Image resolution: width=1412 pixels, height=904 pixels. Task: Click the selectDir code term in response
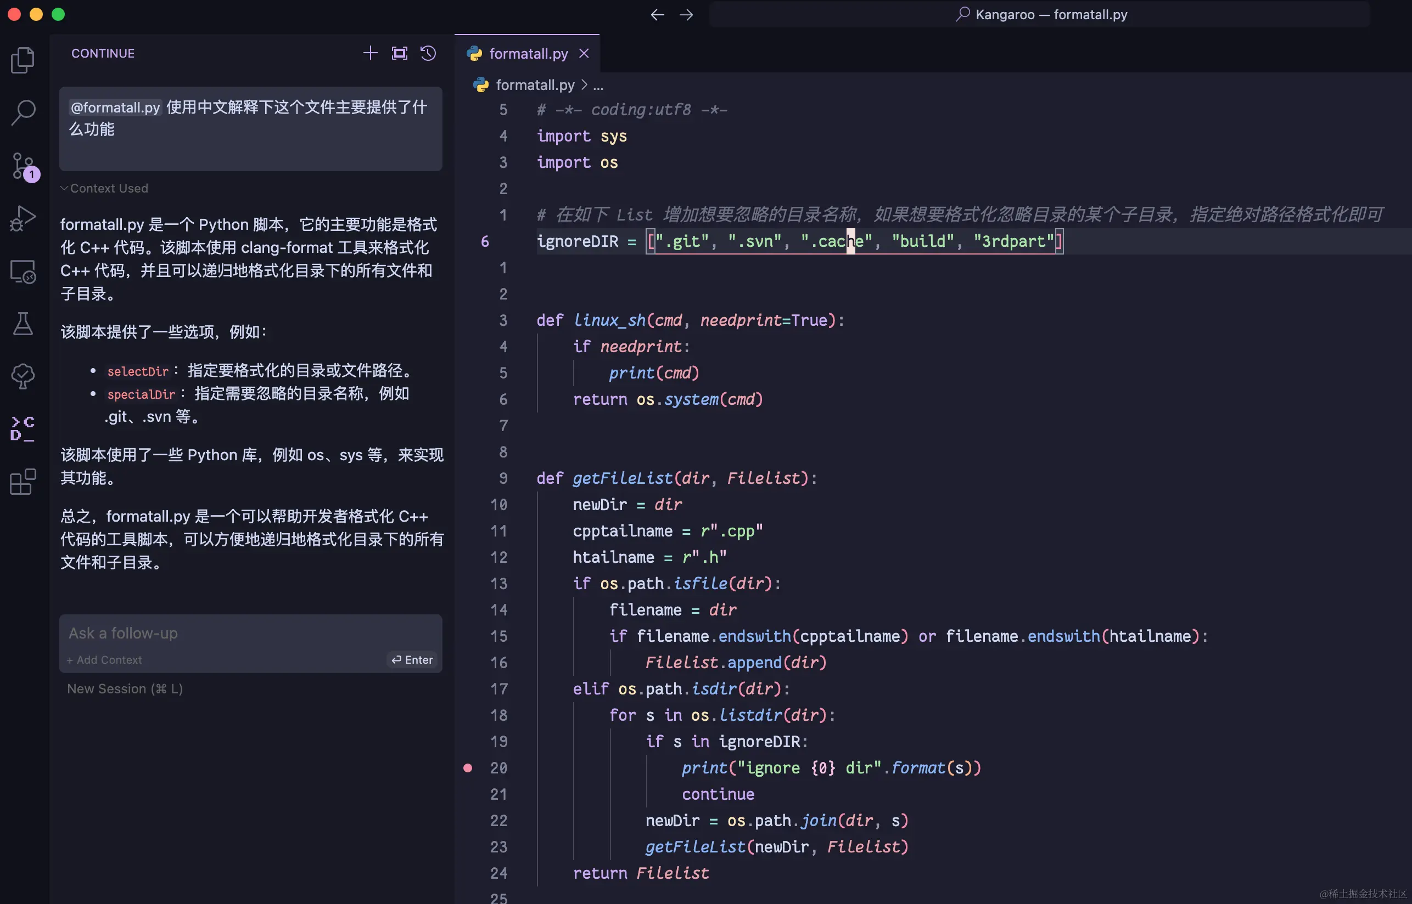[138, 371]
